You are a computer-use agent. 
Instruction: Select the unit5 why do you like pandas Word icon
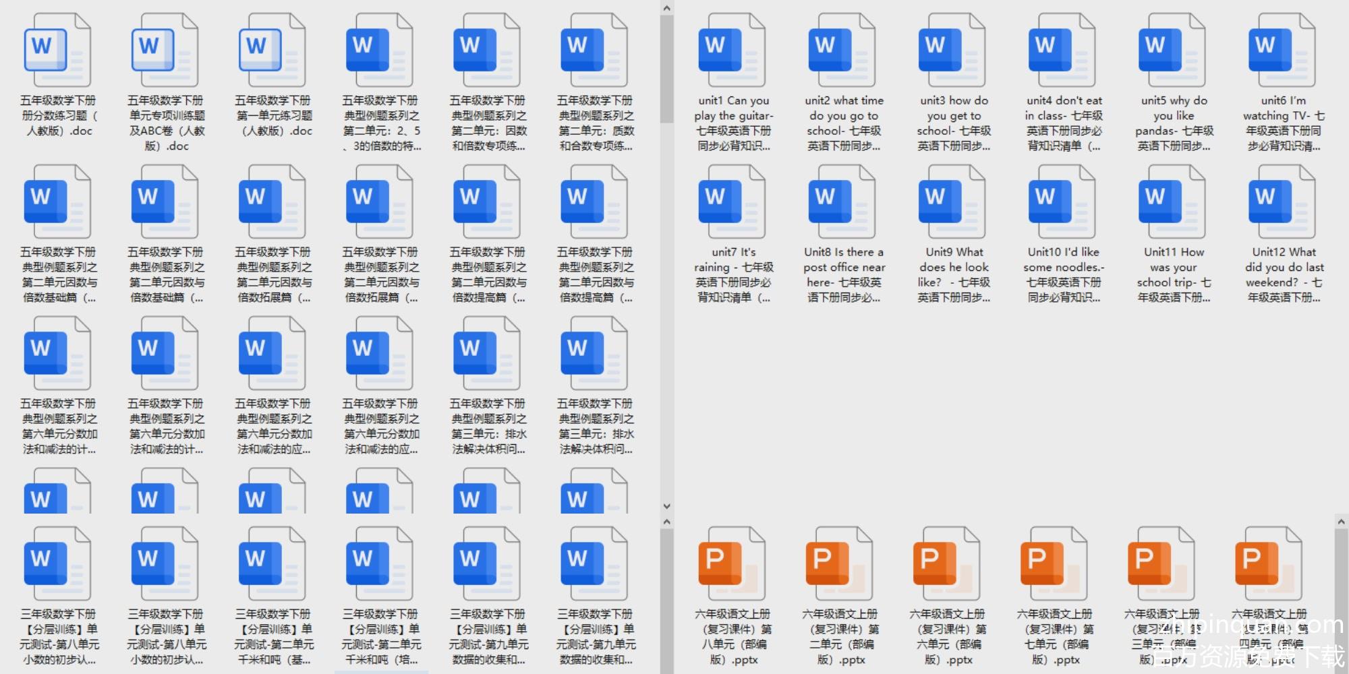(x=1172, y=51)
